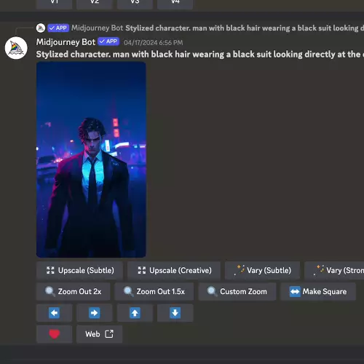Click Make Square button

[318, 291]
